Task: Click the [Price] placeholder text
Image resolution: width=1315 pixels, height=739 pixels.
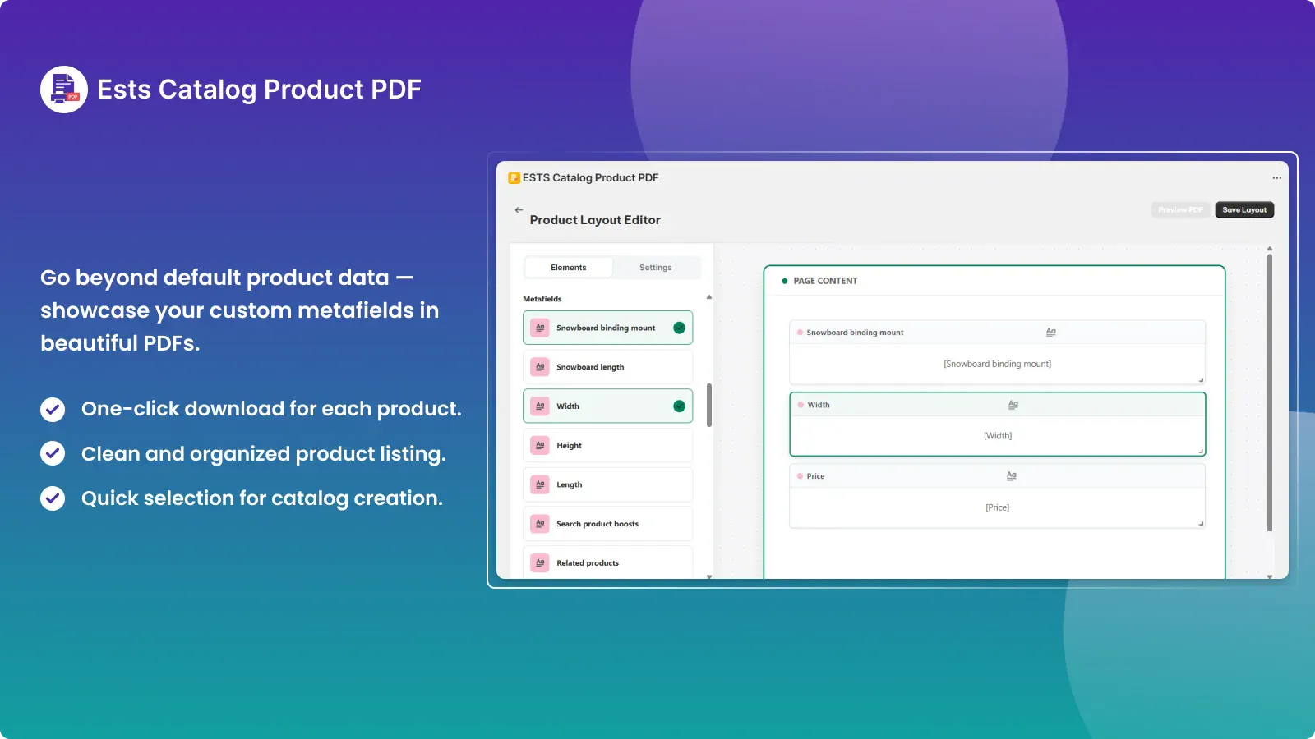Action: point(997,507)
